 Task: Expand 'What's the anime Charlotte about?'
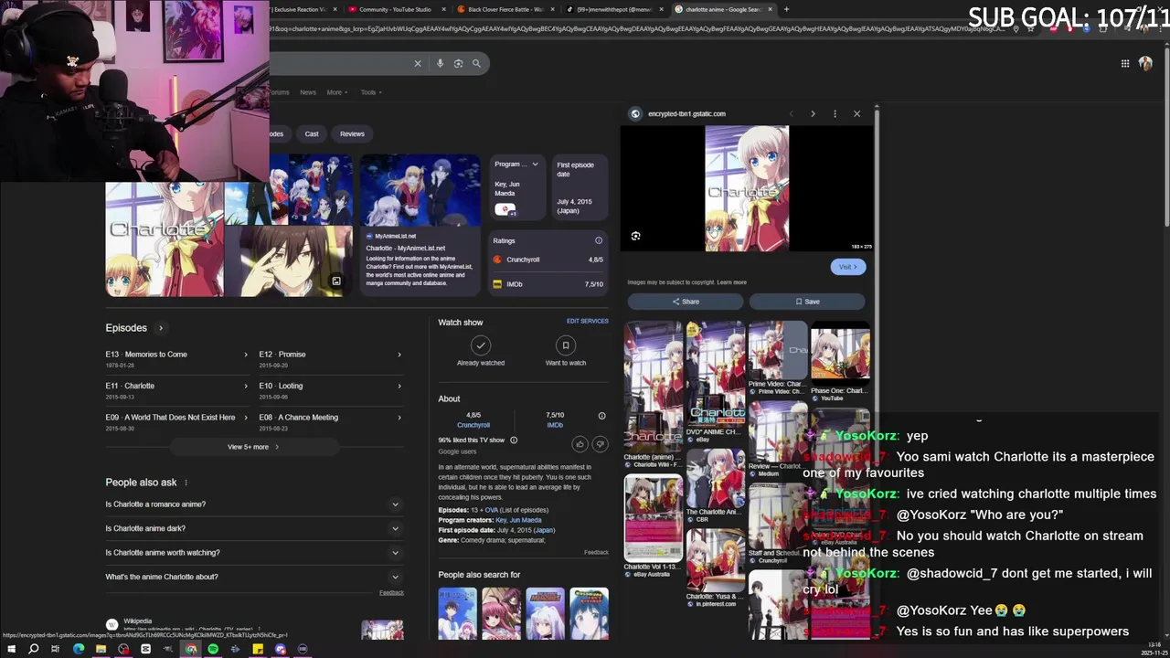click(253, 577)
